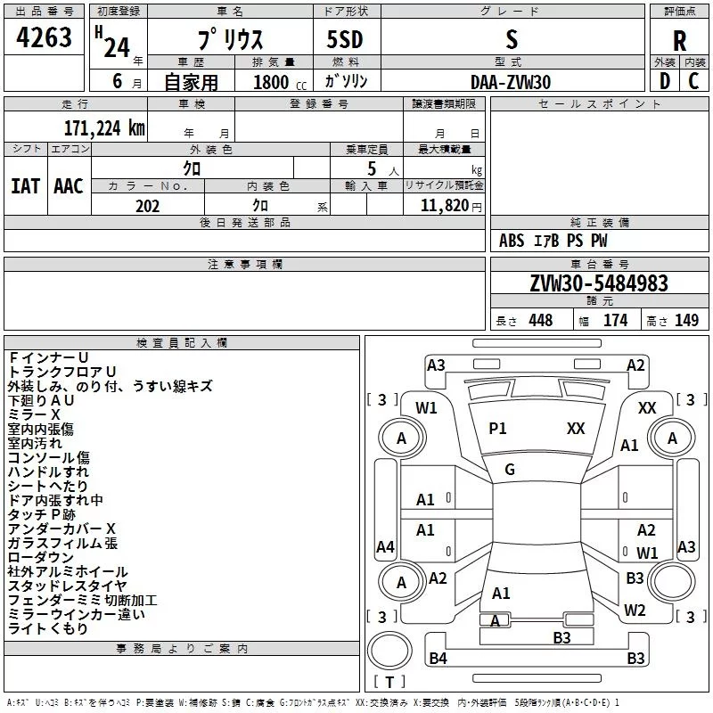Click the note ミラーX
The width and height of the screenshot is (713, 713).
coord(34,414)
